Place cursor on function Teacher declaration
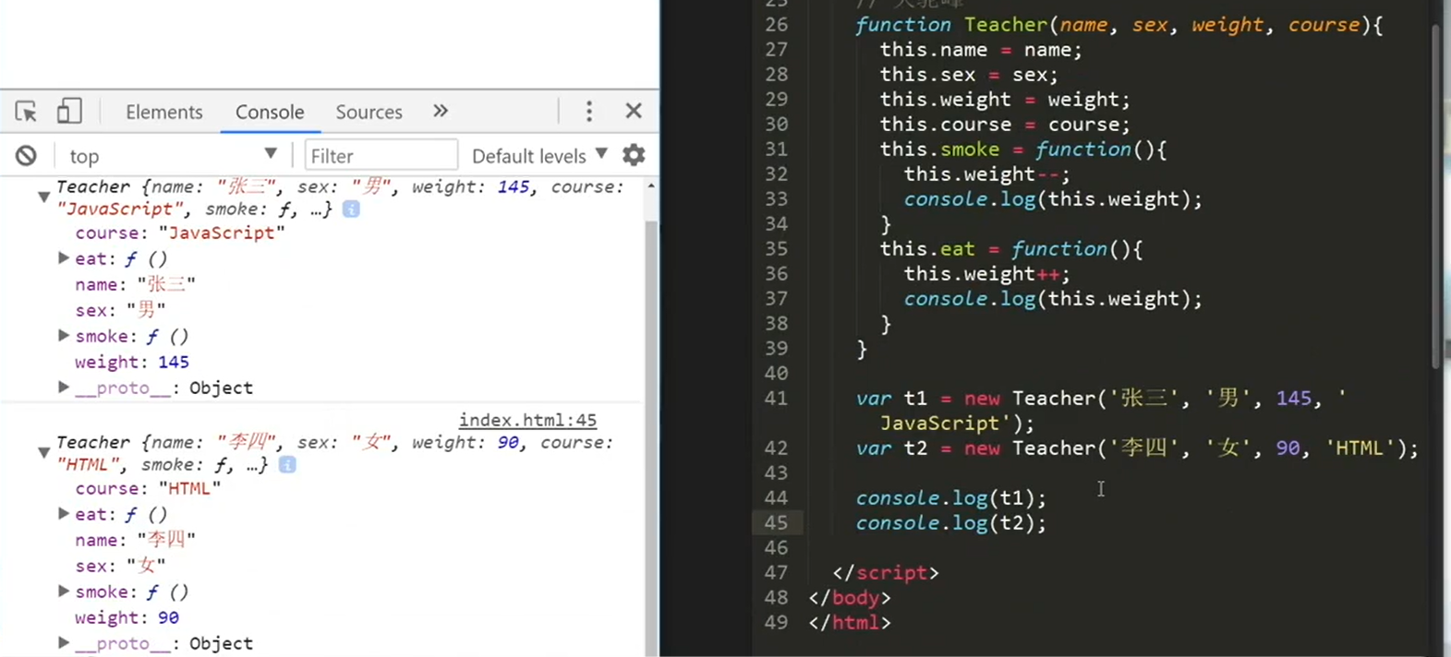Image resolution: width=1451 pixels, height=657 pixels. click(1118, 25)
